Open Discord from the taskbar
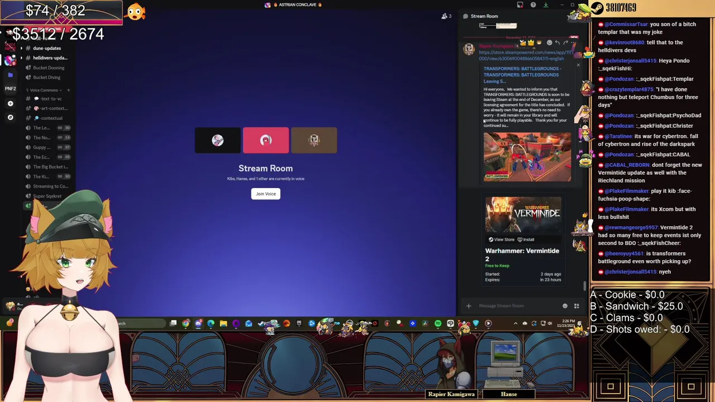 [x=198, y=323]
